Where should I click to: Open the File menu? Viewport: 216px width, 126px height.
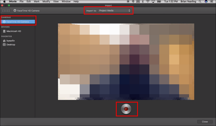pyautogui.click(x=22, y=2)
